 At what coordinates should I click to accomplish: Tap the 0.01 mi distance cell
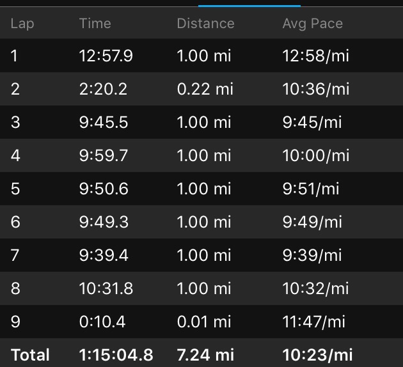205,322
